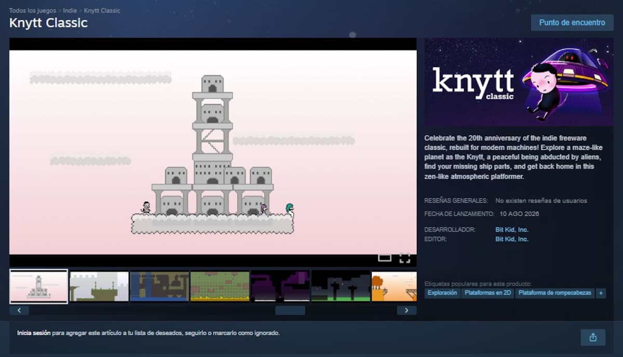Click the main tower screenshot display

tap(213, 152)
